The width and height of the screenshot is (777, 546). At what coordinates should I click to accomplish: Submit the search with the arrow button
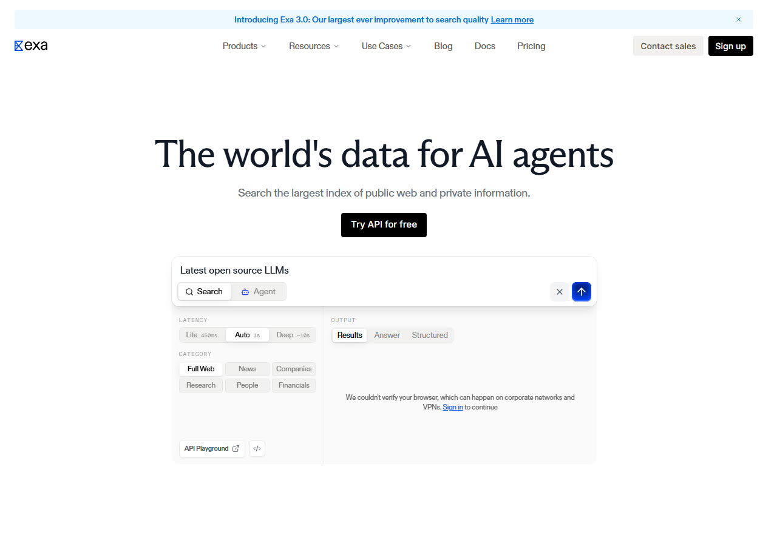click(582, 292)
